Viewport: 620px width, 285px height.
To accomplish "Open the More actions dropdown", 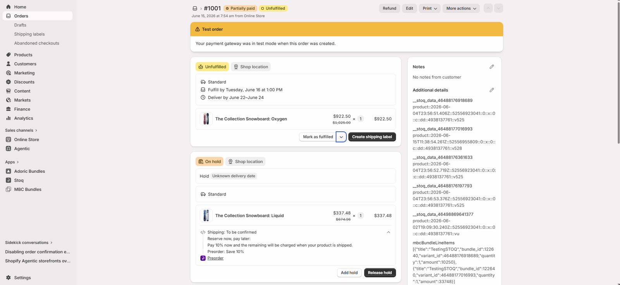I will pos(461,8).
